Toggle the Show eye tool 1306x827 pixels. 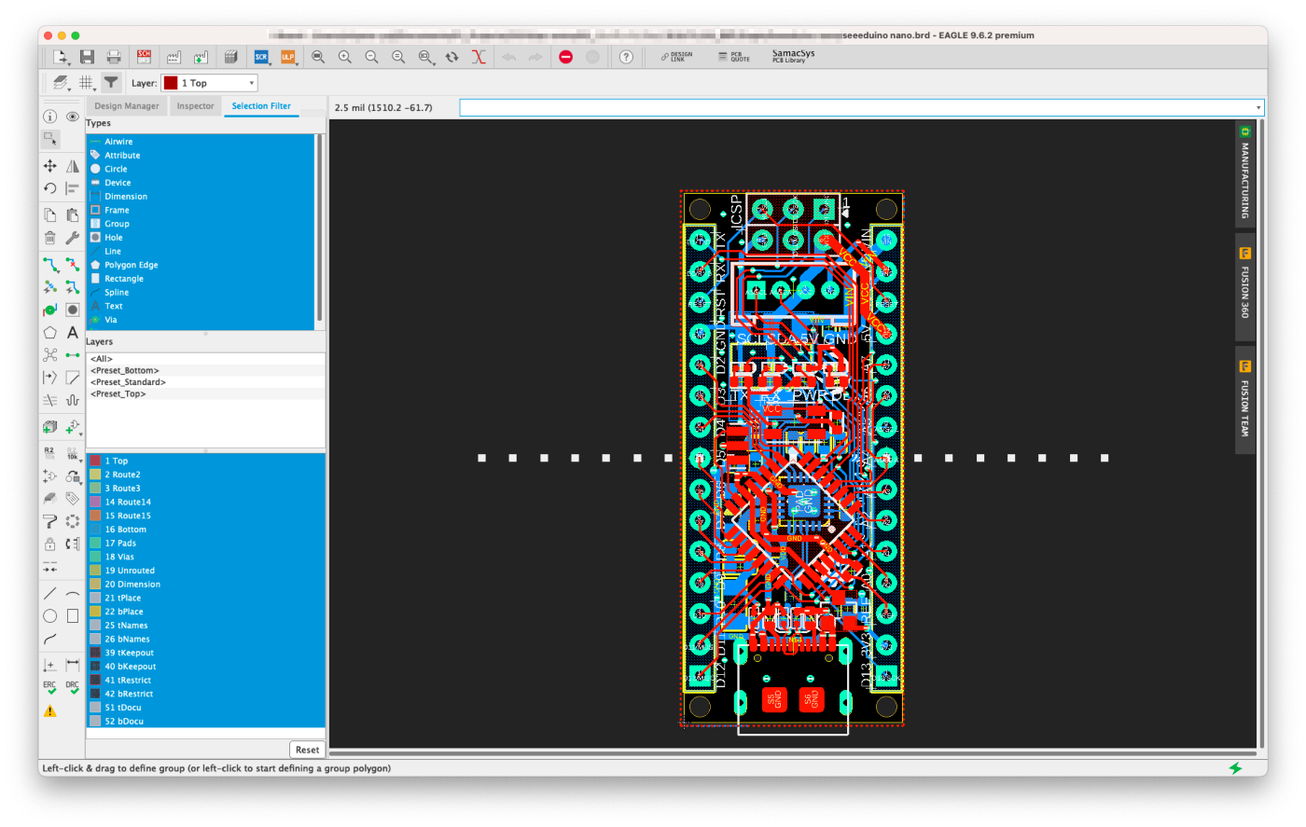pyautogui.click(x=73, y=117)
